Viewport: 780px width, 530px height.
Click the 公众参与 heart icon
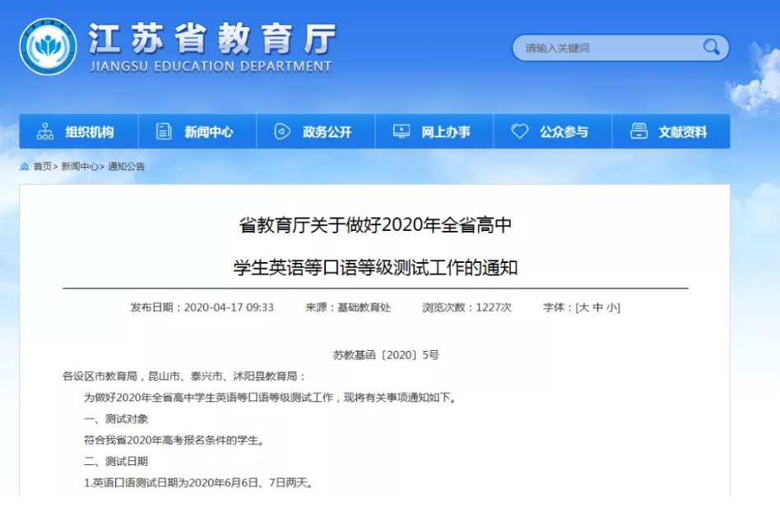pos(519,131)
